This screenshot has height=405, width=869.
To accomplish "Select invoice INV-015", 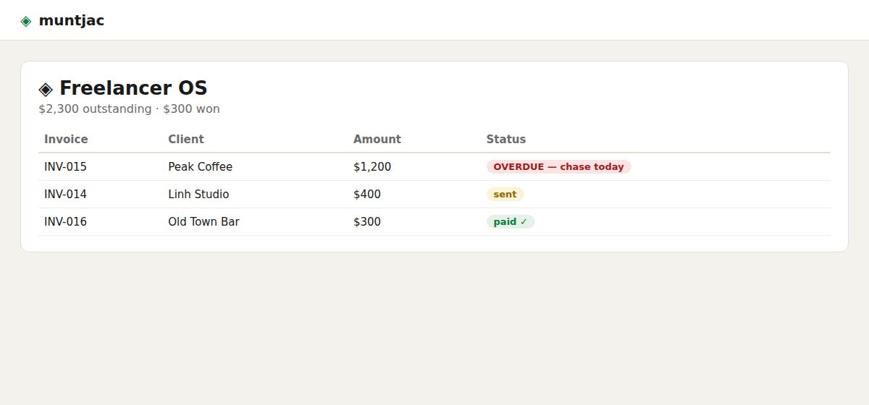I will coord(65,167).
